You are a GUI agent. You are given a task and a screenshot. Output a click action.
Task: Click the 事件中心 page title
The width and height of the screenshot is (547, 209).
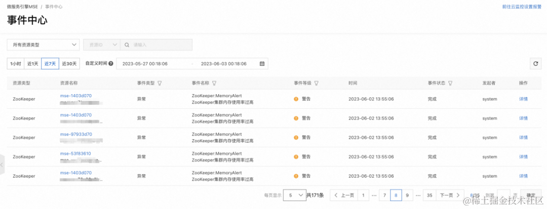tap(27, 20)
